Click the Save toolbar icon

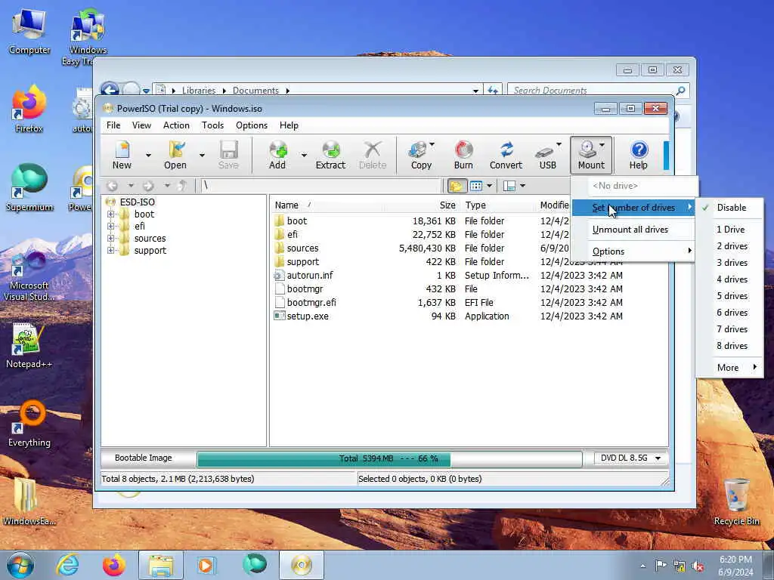(228, 155)
